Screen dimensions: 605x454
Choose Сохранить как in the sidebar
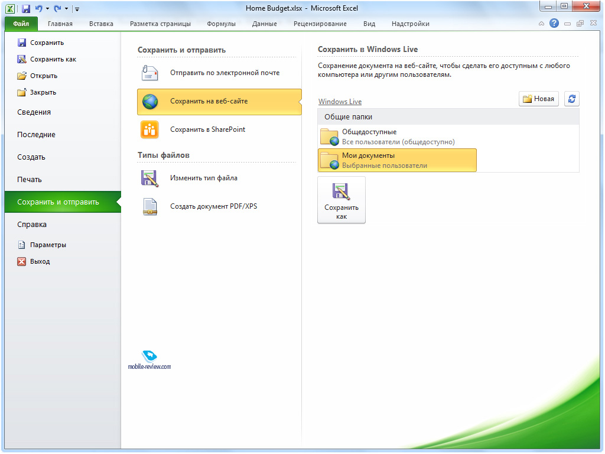click(47, 59)
